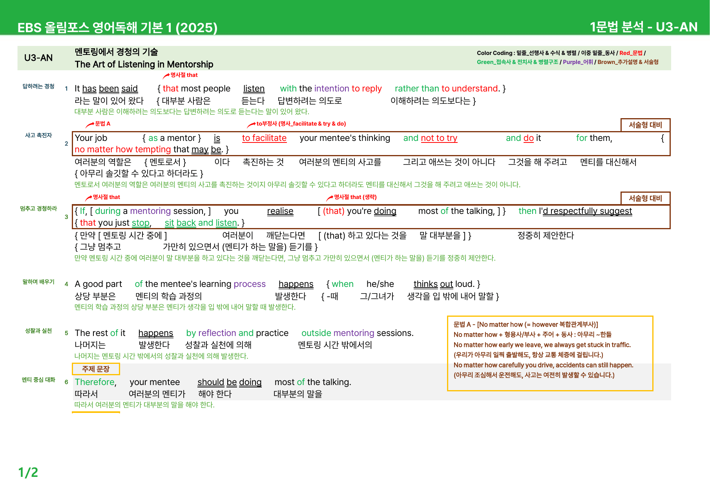
Task: Click 'with the intention to reply' phrase
Action: [331, 89]
